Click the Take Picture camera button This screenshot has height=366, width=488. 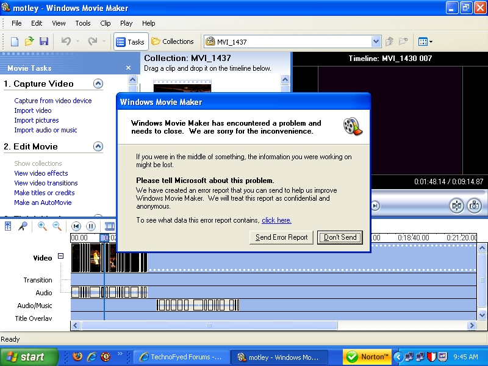[475, 206]
